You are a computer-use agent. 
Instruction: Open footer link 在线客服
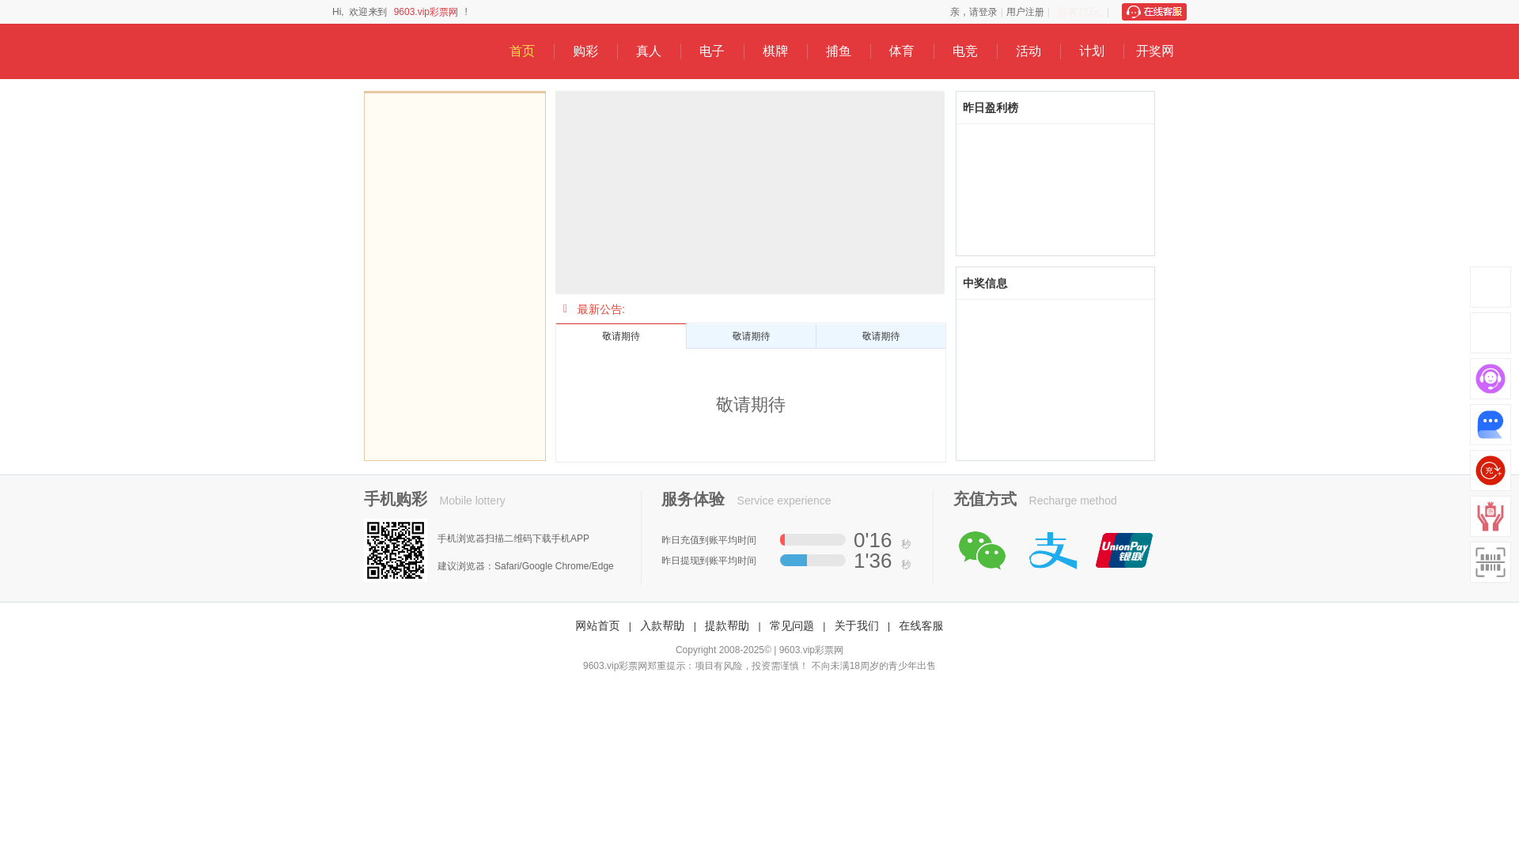pyautogui.click(x=921, y=626)
